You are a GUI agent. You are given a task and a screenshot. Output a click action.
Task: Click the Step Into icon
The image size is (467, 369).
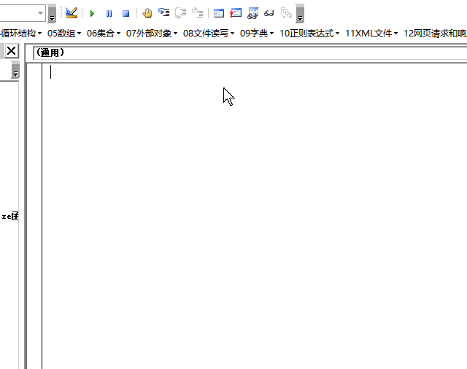tap(163, 13)
